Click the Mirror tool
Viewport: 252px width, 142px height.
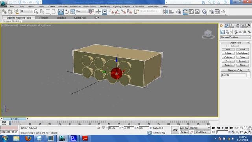(x=165, y=11)
